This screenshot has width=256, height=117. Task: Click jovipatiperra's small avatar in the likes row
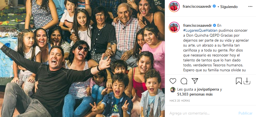[x=172, y=89]
